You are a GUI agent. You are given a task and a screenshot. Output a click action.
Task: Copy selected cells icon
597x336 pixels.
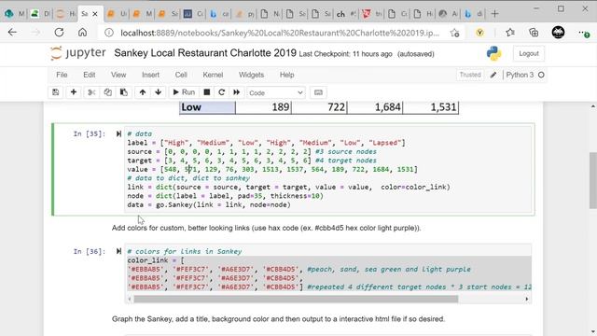pyautogui.click(x=108, y=92)
